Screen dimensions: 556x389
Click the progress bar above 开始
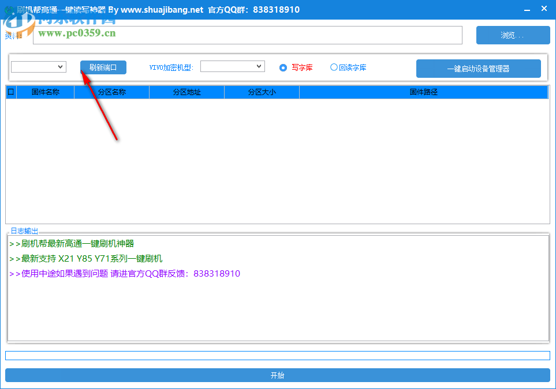click(278, 356)
